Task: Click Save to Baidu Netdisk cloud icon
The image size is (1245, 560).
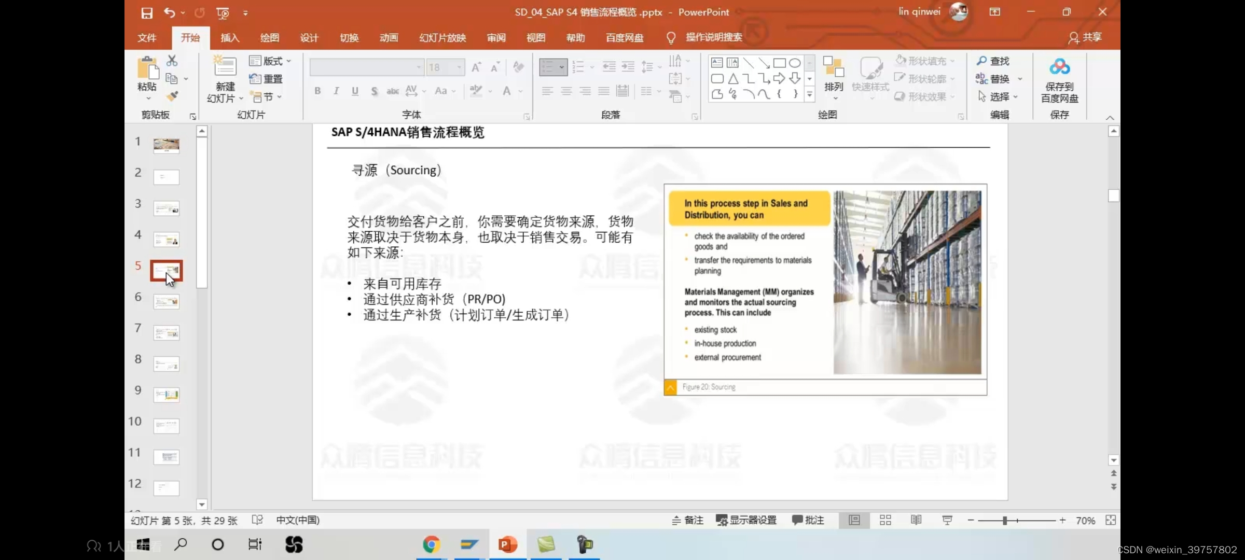Action: point(1059,67)
